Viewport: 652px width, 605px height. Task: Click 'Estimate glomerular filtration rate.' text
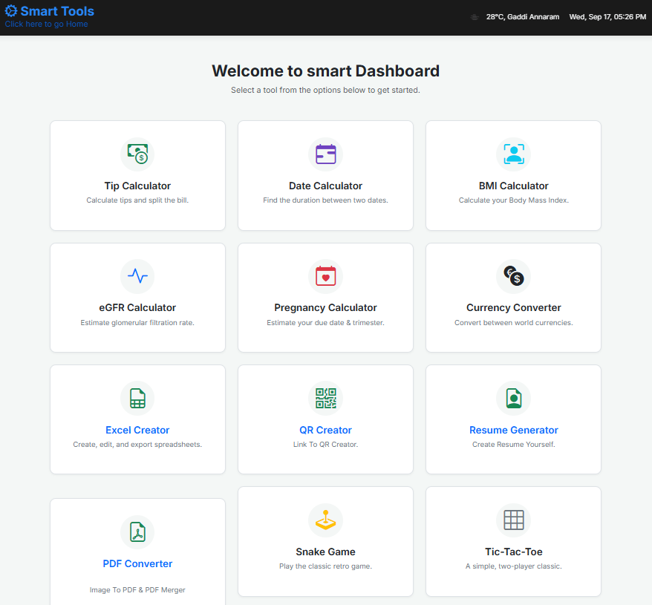[x=137, y=323]
